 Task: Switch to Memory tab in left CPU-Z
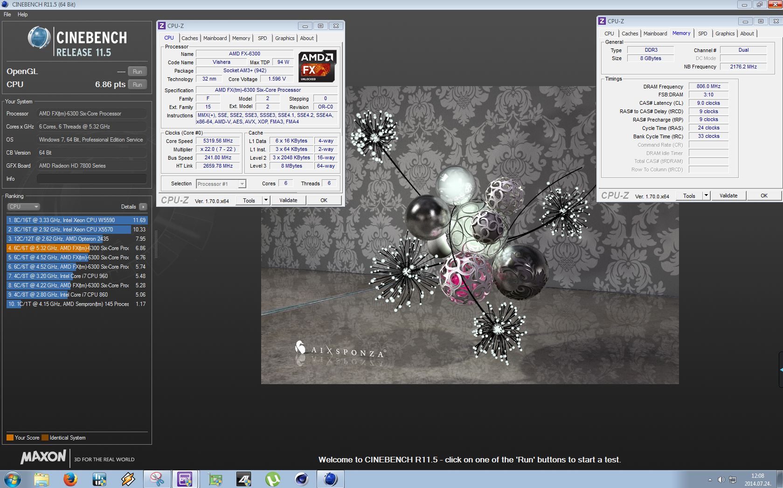tap(241, 38)
